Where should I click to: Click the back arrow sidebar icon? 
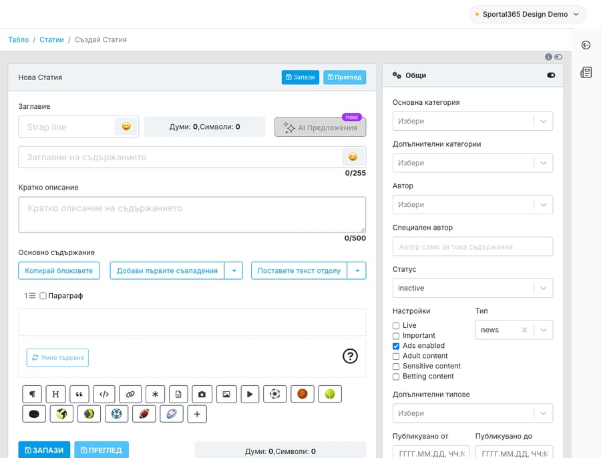point(586,45)
